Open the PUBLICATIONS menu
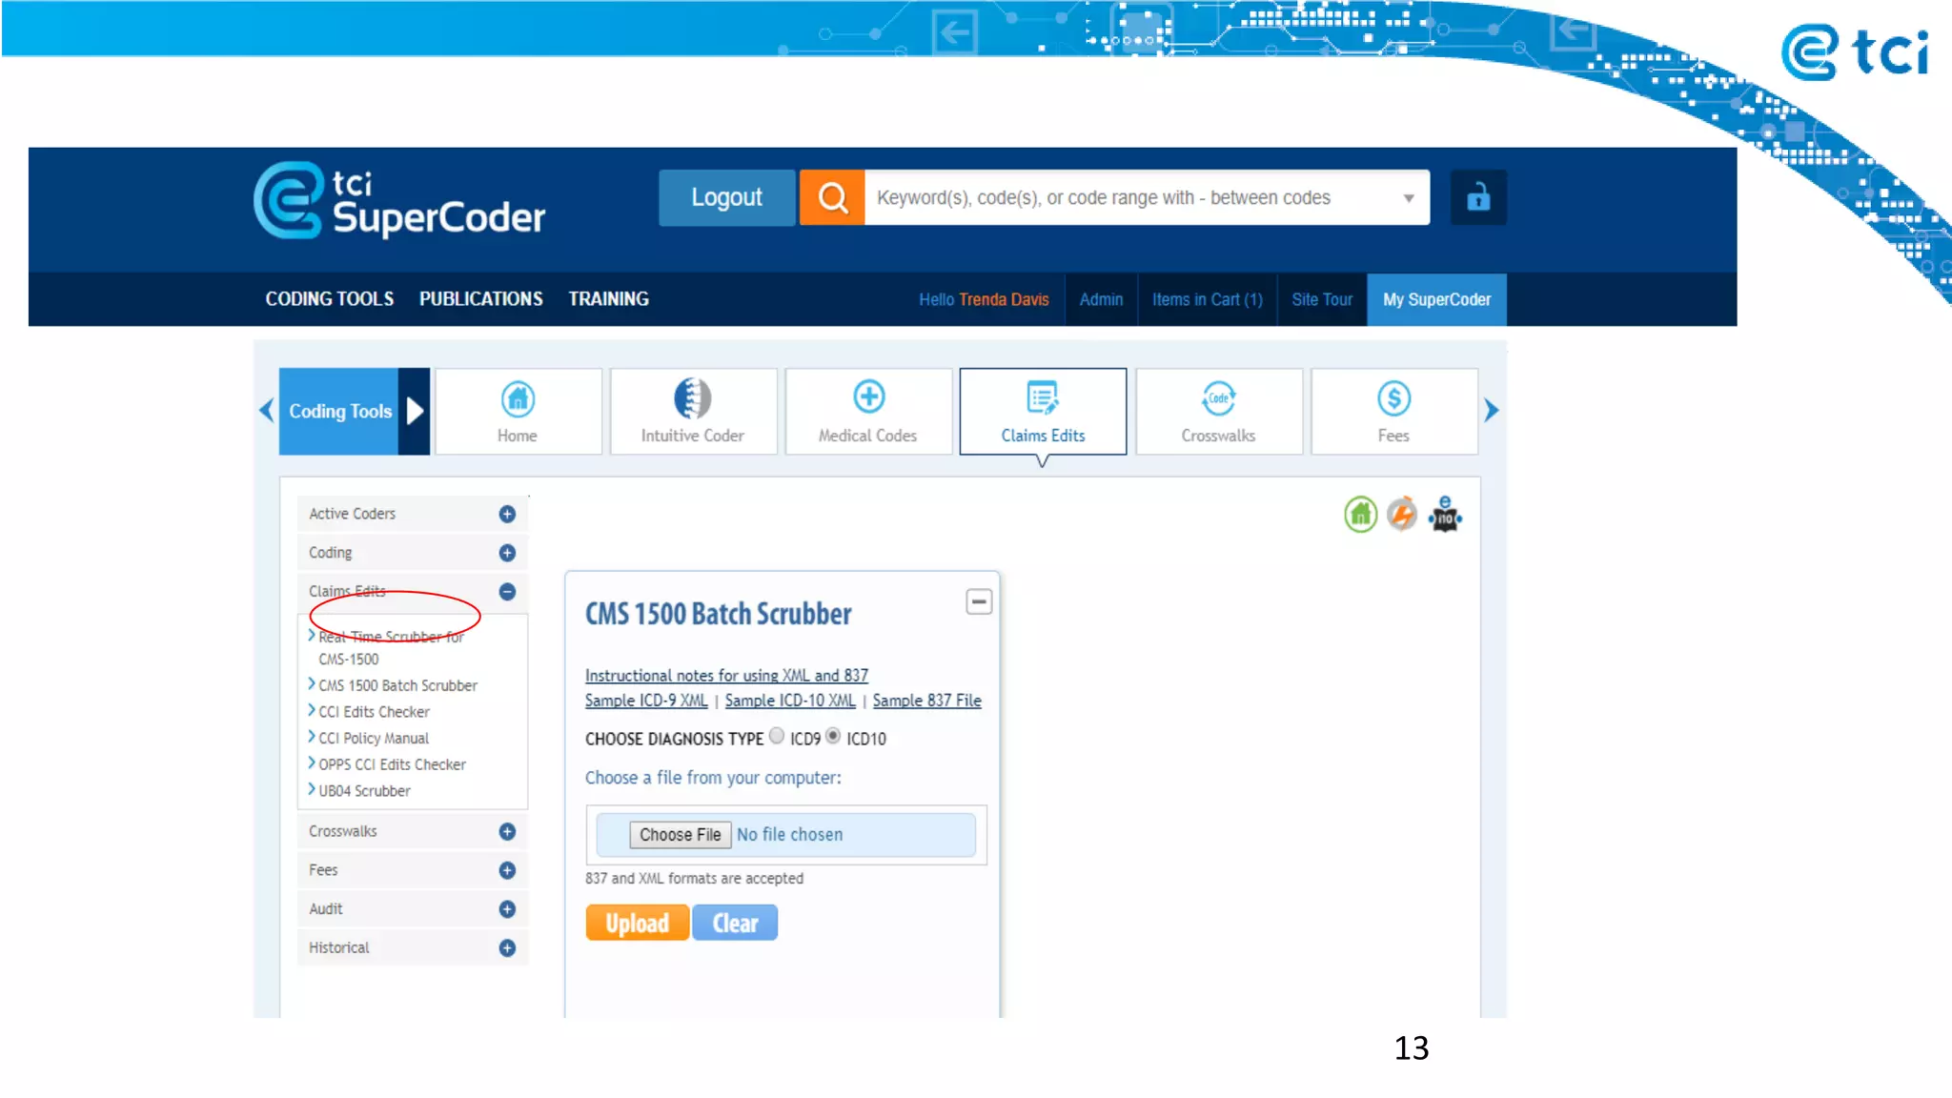 pyautogui.click(x=480, y=299)
